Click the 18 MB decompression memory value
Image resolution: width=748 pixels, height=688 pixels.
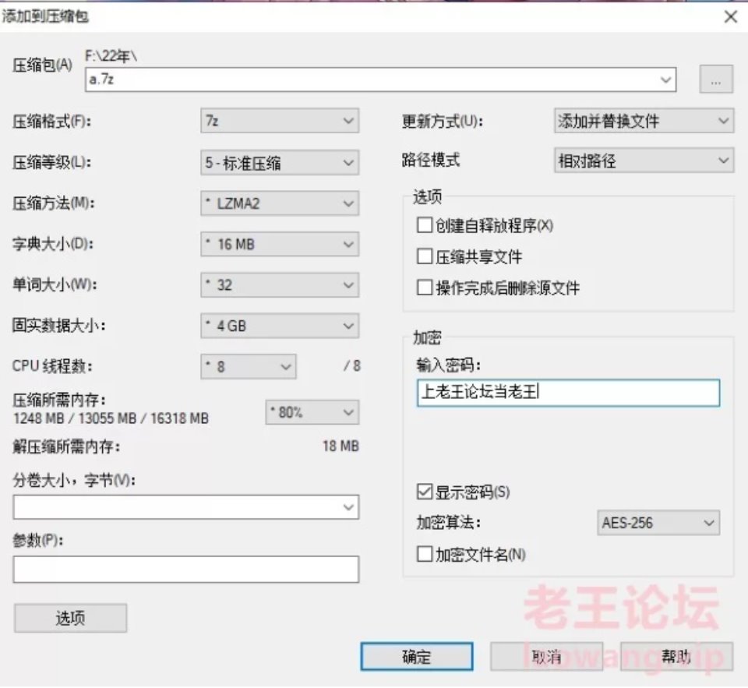(340, 446)
